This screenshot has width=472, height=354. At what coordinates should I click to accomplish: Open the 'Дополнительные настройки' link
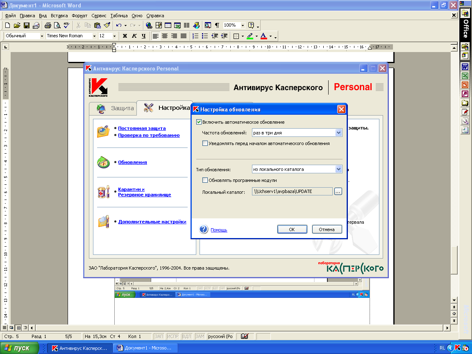point(152,222)
